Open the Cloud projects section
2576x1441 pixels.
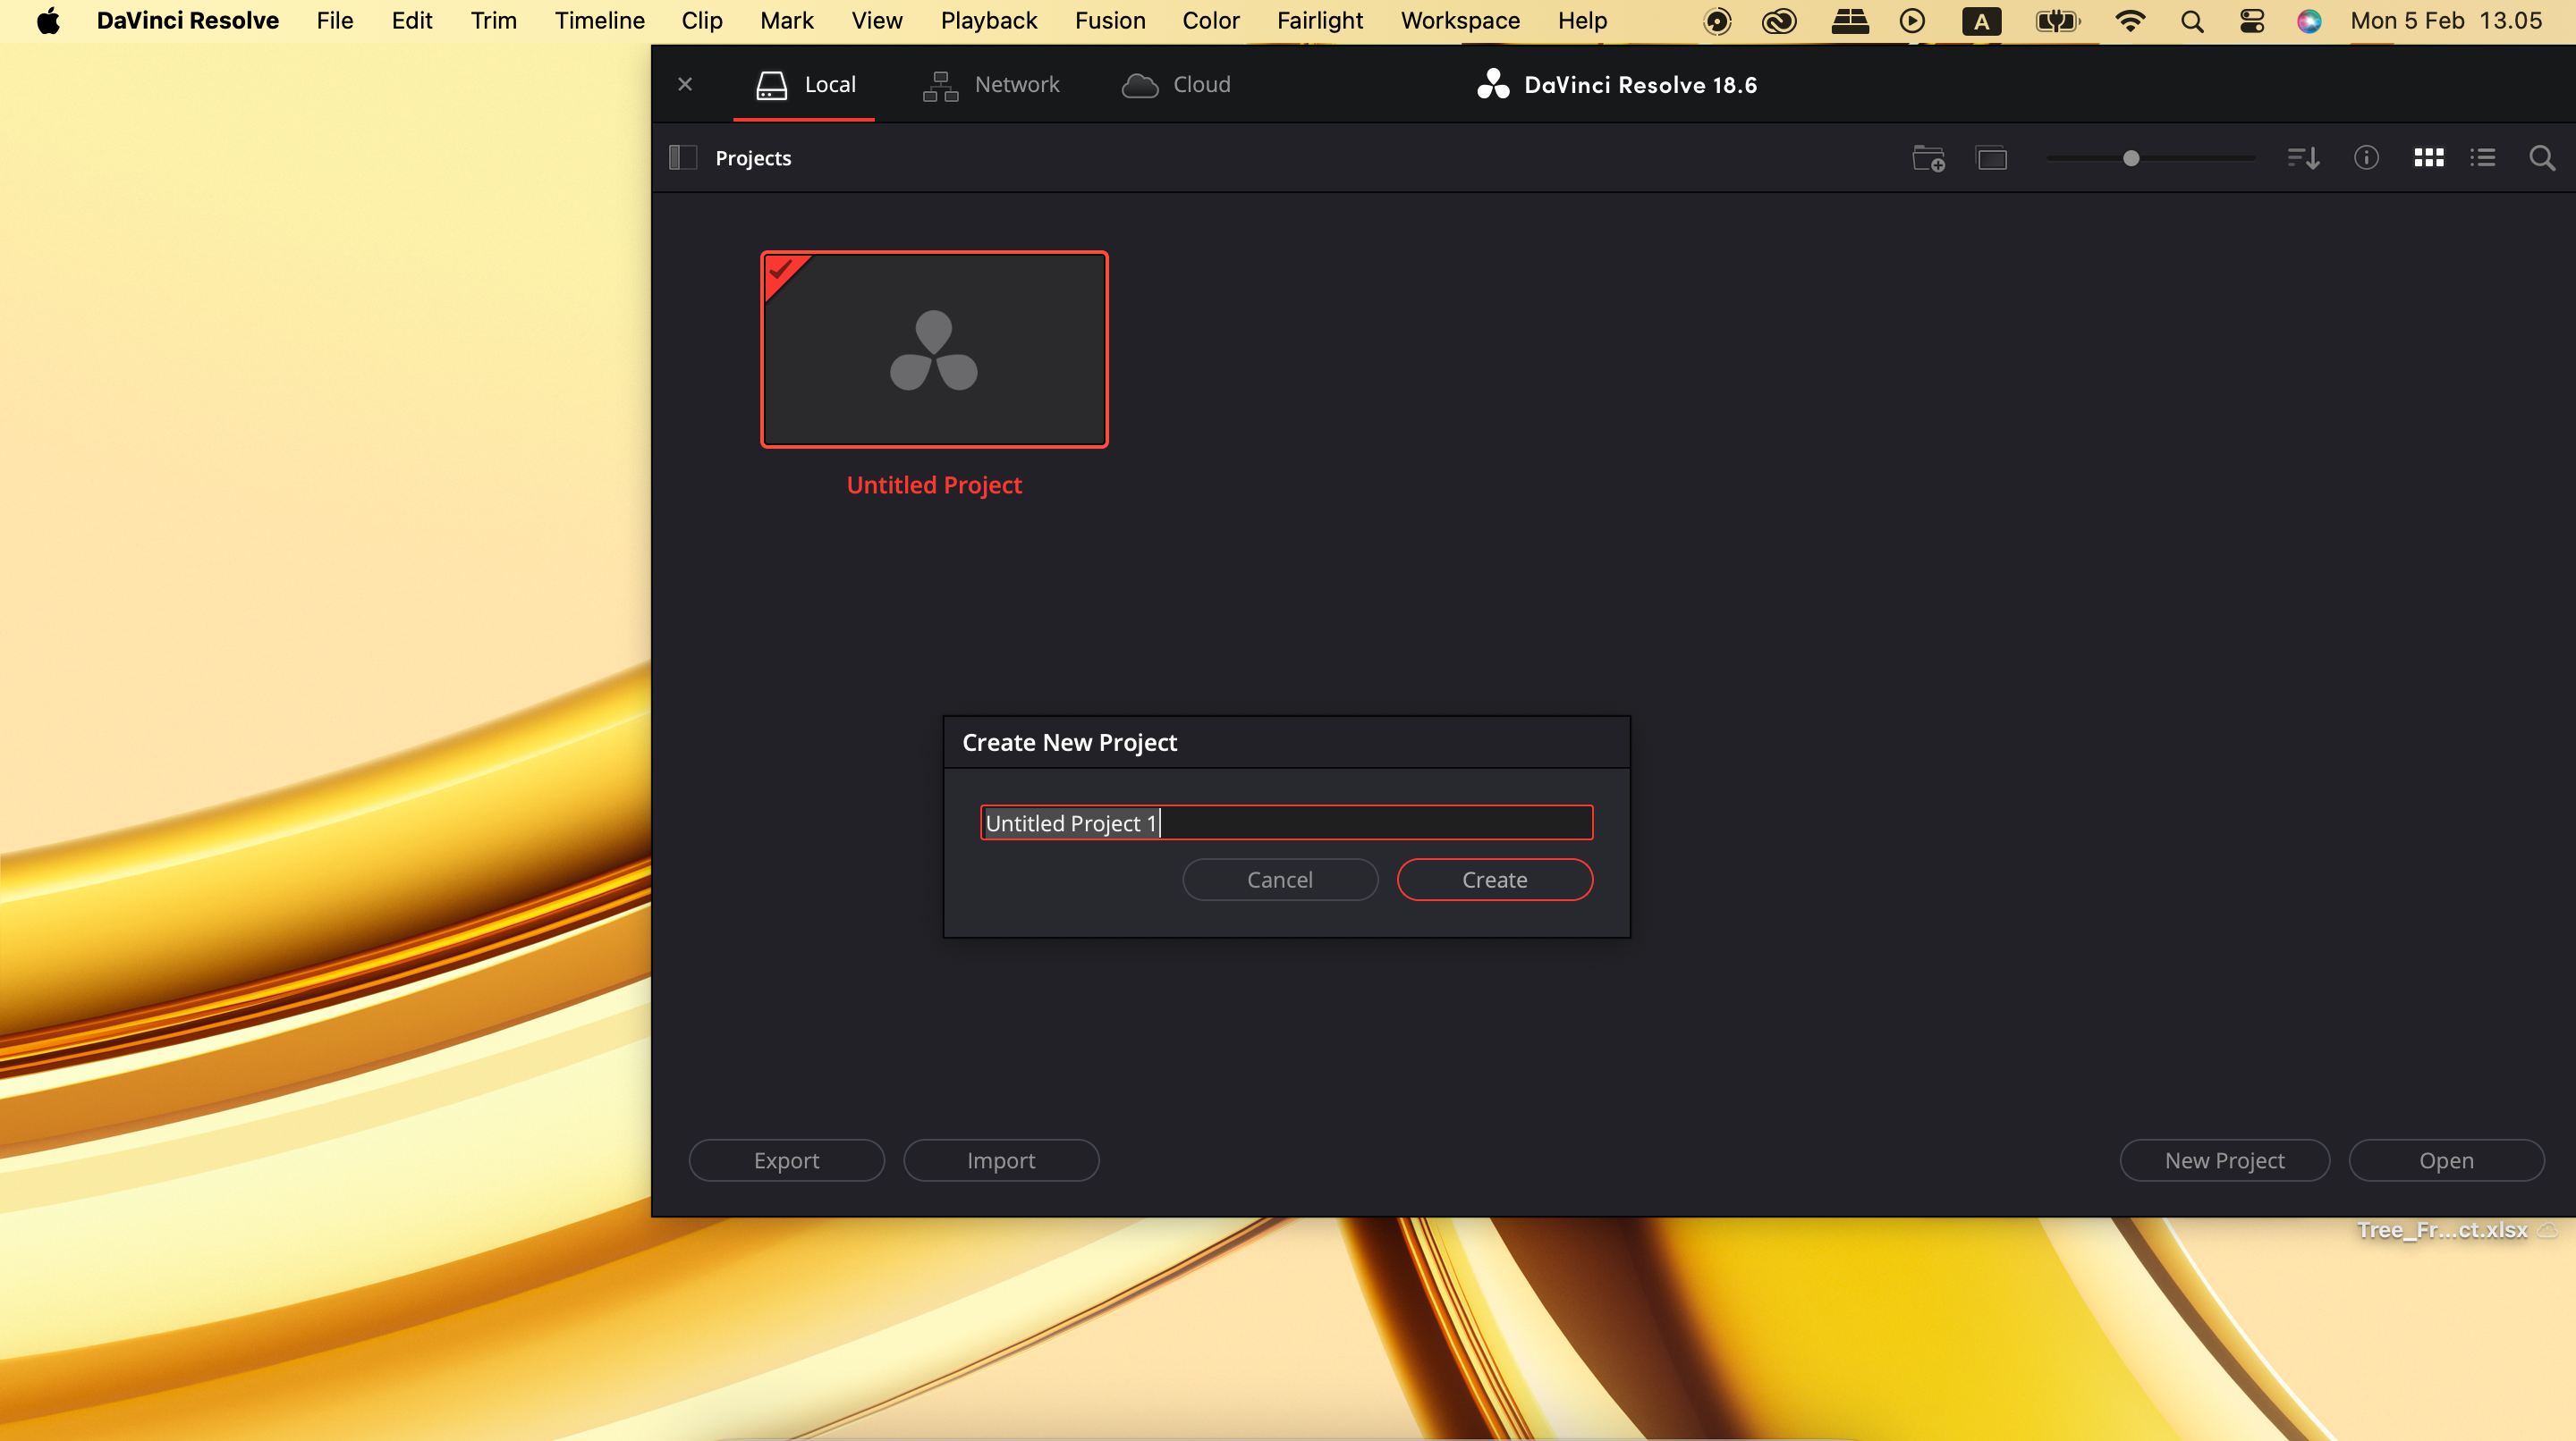click(x=1176, y=85)
